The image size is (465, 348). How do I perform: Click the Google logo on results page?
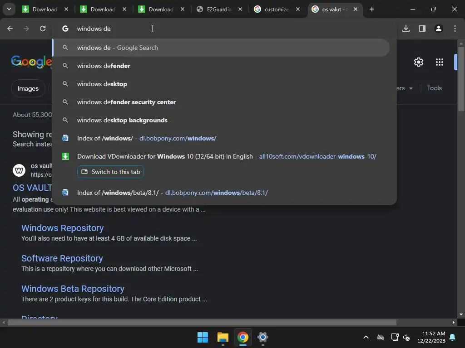pyautogui.click(x=31, y=62)
